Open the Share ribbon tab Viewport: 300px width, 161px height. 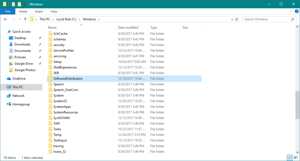[x=39, y=11]
